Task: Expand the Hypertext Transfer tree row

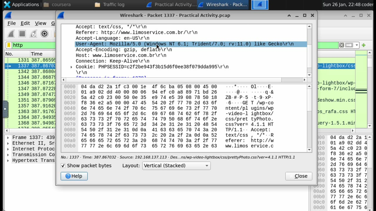Action: (x=8, y=160)
